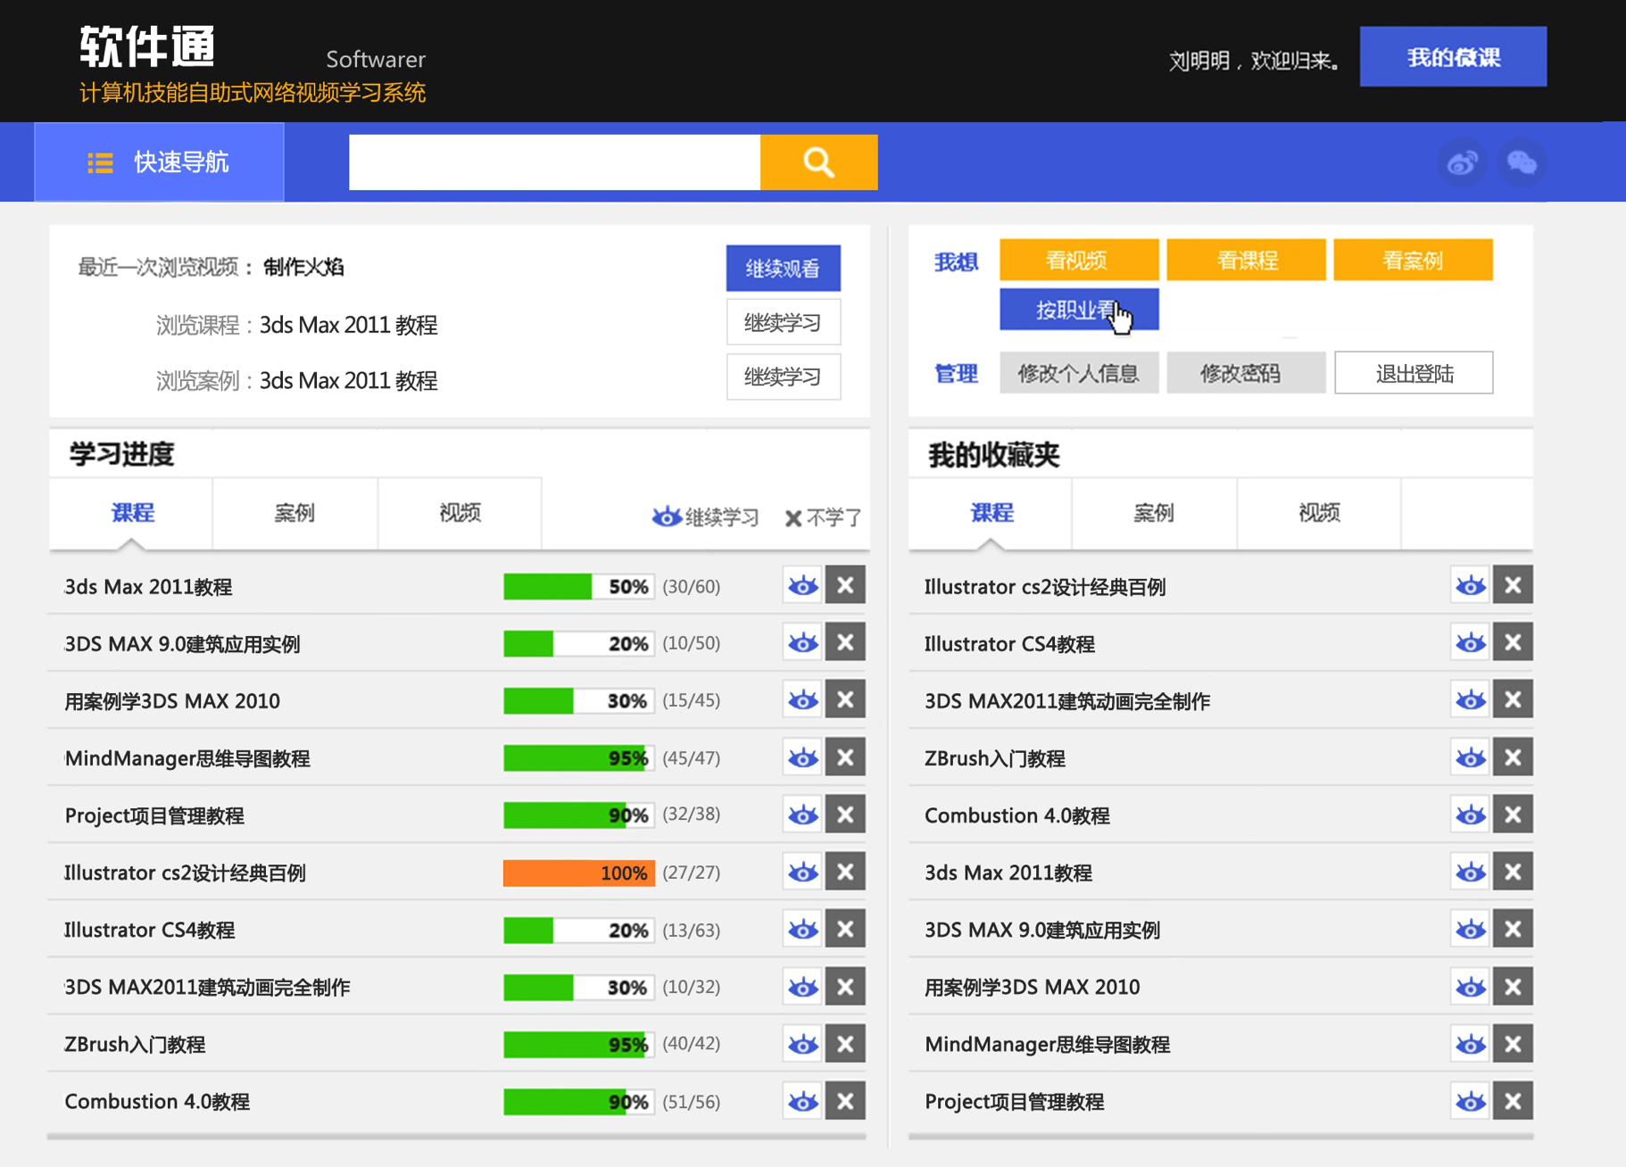Screen dimensions: 1626x1167
Task: View ZBrush入门教程 in favorites
Action: click(1470, 757)
